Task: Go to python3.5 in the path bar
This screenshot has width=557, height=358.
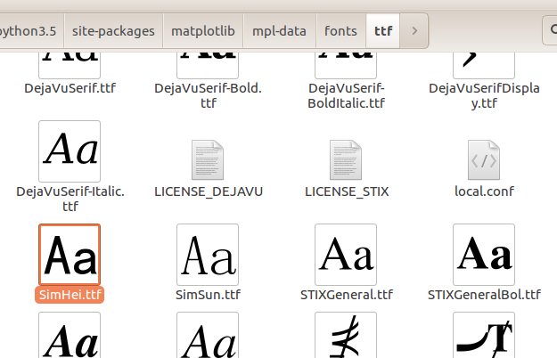Action: [30, 31]
